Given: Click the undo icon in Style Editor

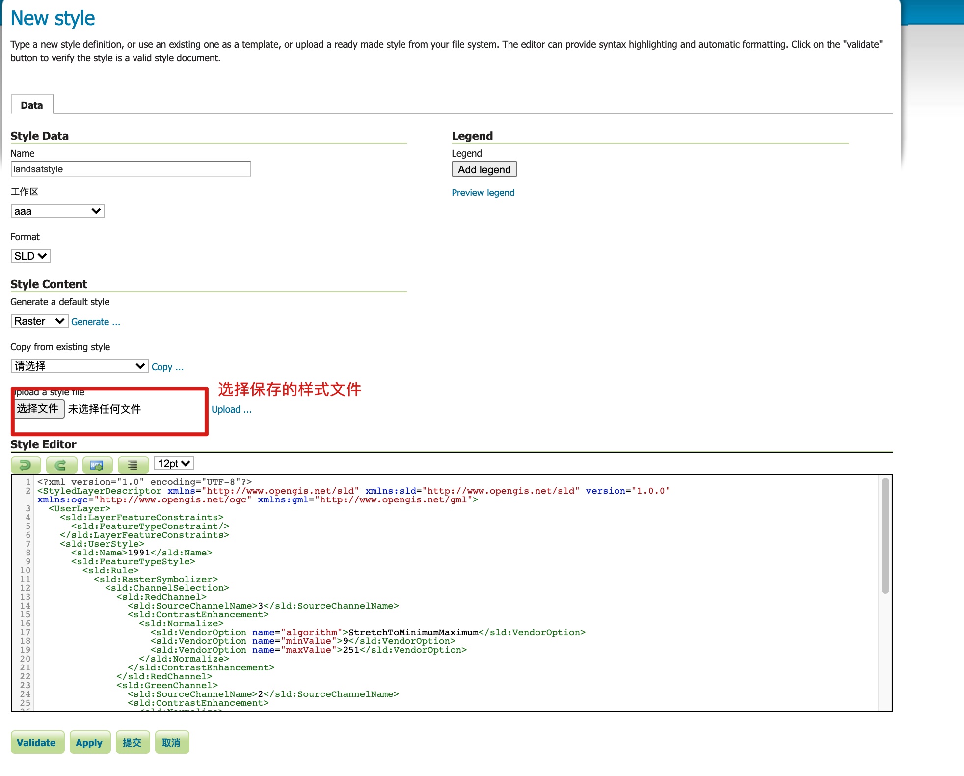Looking at the screenshot, I should click(26, 464).
